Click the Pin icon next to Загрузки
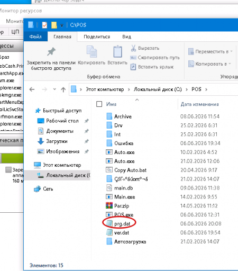The width and height of the screenshot is (238, 271). pos(86,141)
